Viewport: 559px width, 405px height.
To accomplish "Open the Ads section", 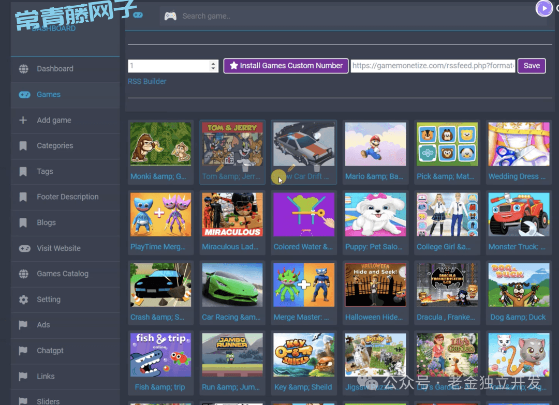I will click(x=65, y=325).
